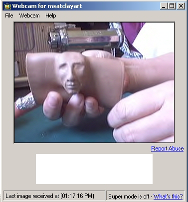Close the msatclayart webcam window
Viewport: 188px width, 202px height.
pyautogui.click(x=181, y=6)
